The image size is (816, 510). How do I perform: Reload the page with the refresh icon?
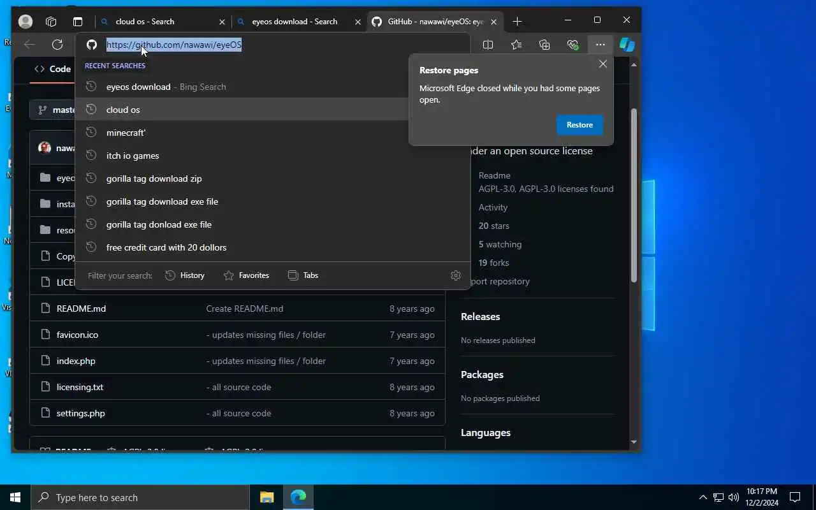[57, 45]
